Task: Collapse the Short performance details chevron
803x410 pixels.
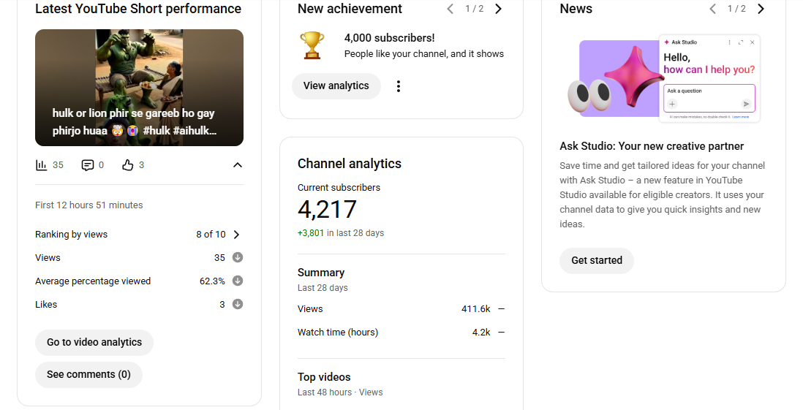Action: 237,165
